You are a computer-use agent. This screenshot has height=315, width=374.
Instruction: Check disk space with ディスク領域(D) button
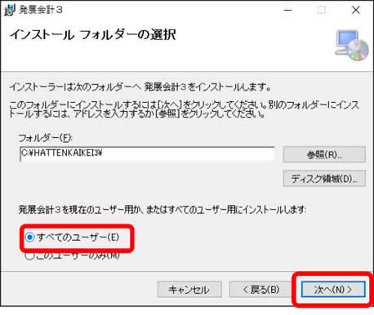pyautogui.click(x=324, y=179)
